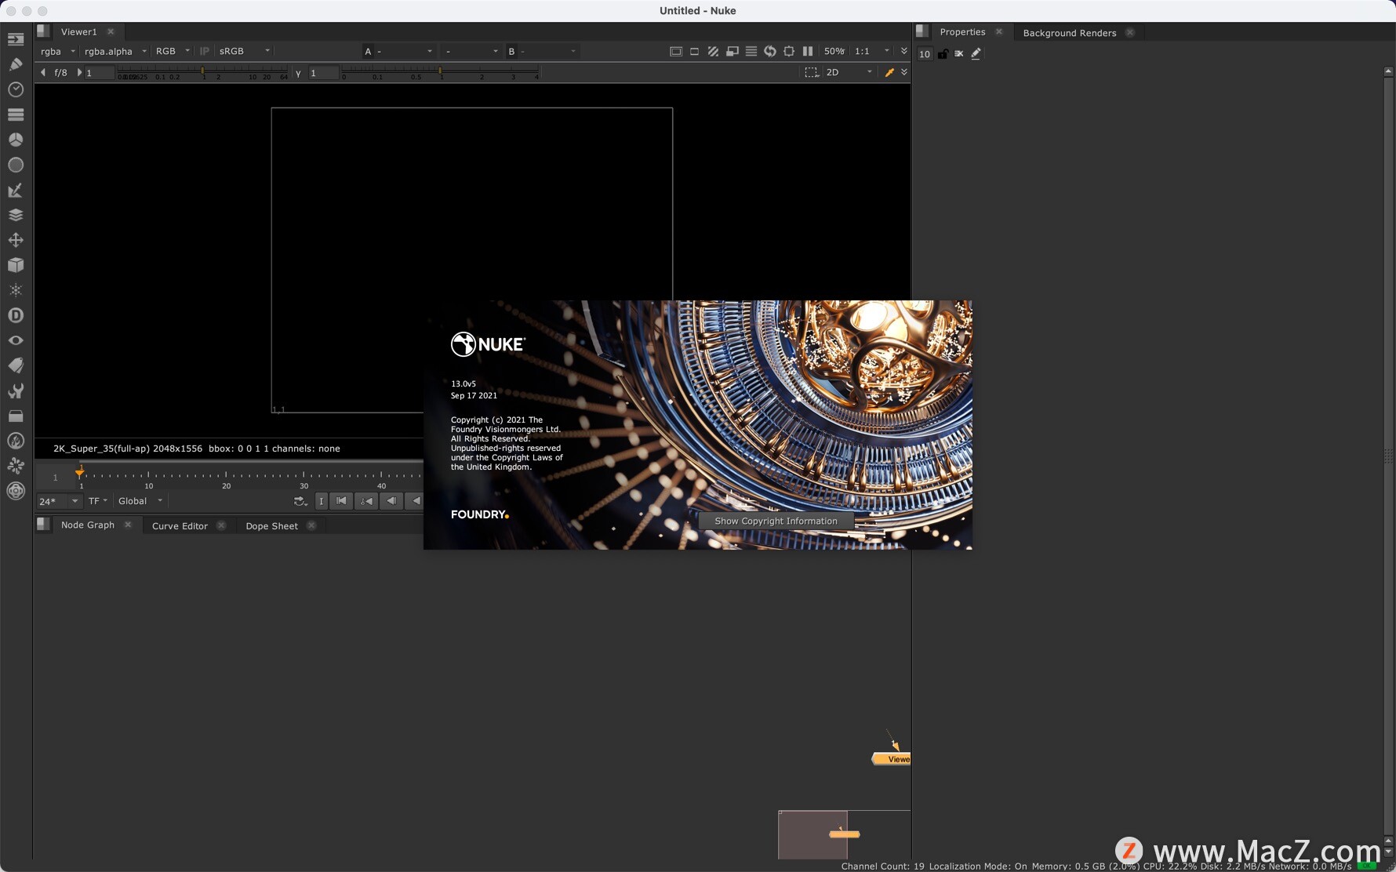Open the CaraVR nodes menu

pyautogui.click(x=16, y=491)
